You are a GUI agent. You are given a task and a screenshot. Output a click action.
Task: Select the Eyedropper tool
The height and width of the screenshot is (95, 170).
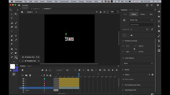point(16,40)
